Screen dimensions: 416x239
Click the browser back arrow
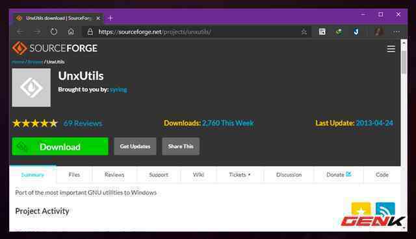pos(20,32)
